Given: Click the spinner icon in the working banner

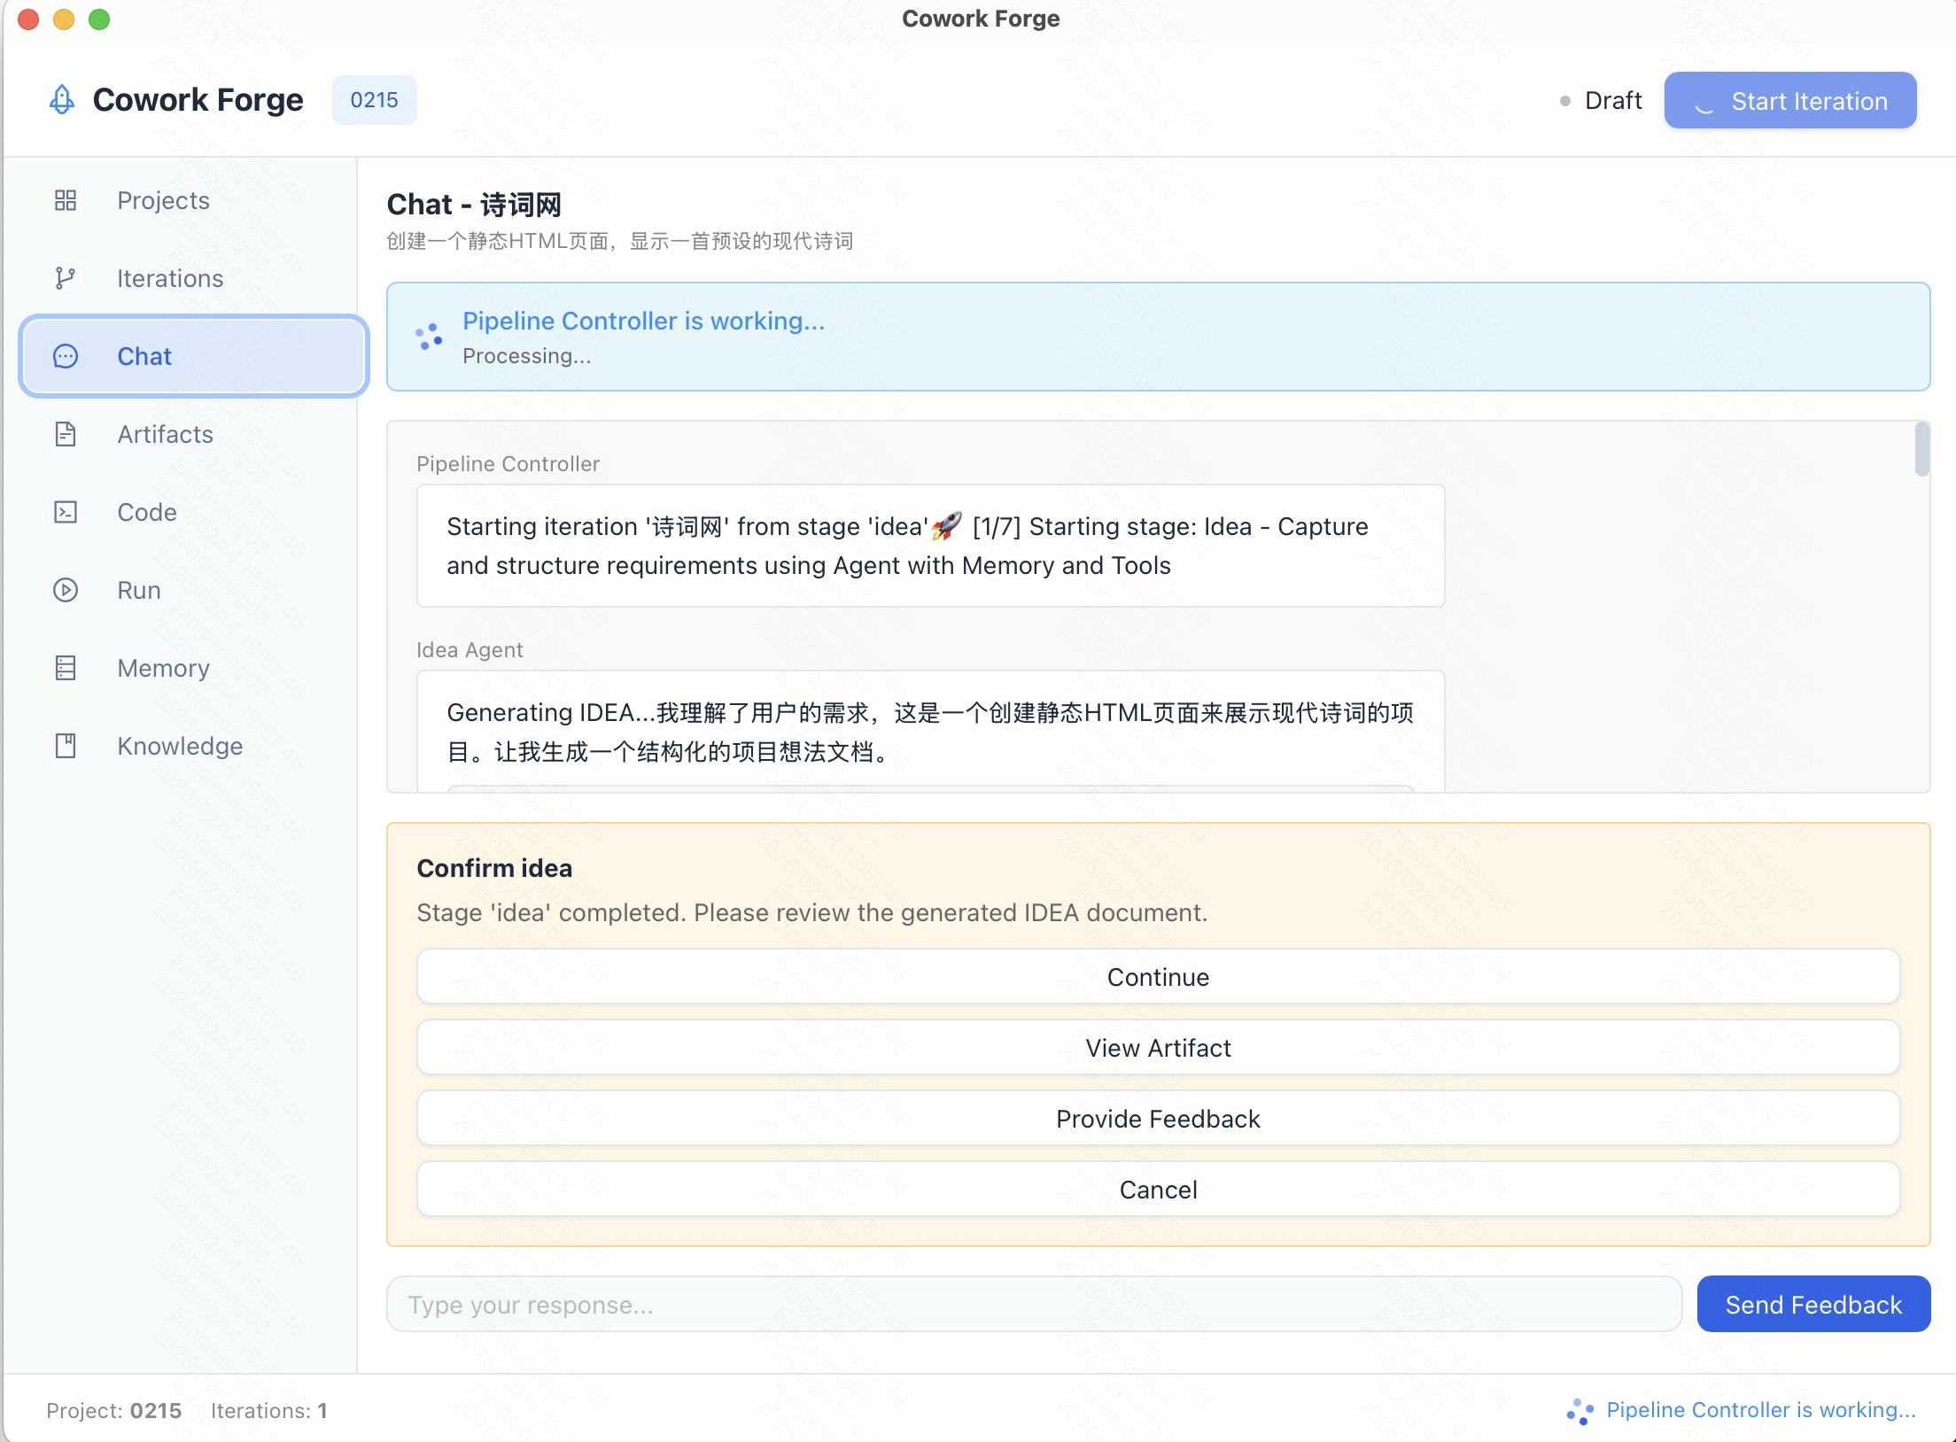Looking at the screenshot, I should [x=430, y=337].
